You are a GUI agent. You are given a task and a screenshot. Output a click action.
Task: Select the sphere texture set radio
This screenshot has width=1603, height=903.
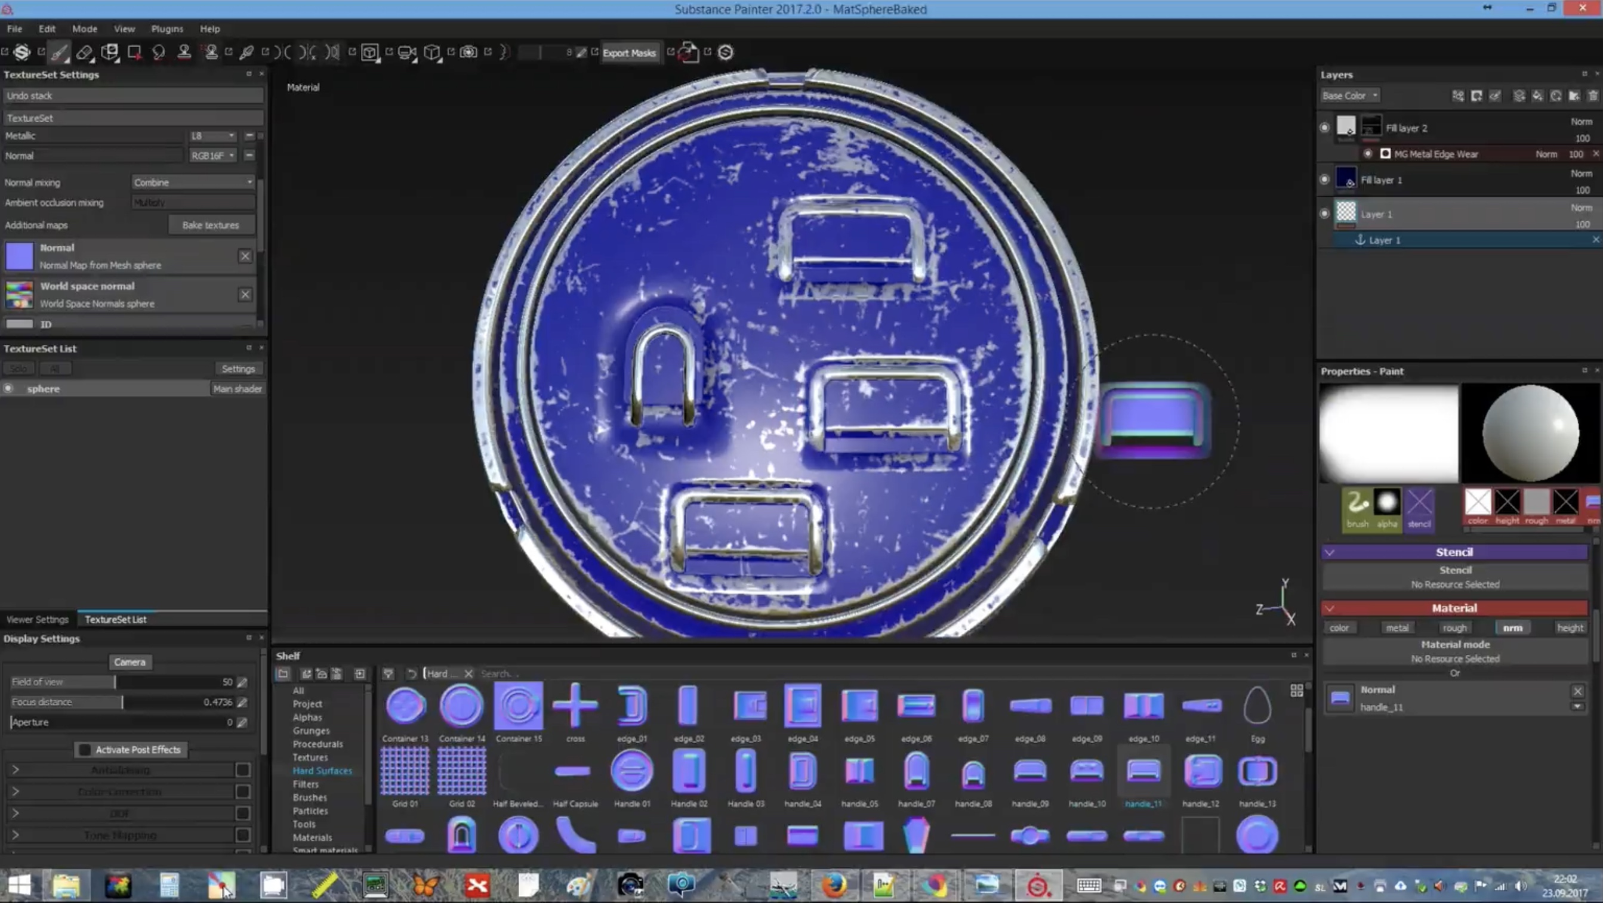(8, 389)
